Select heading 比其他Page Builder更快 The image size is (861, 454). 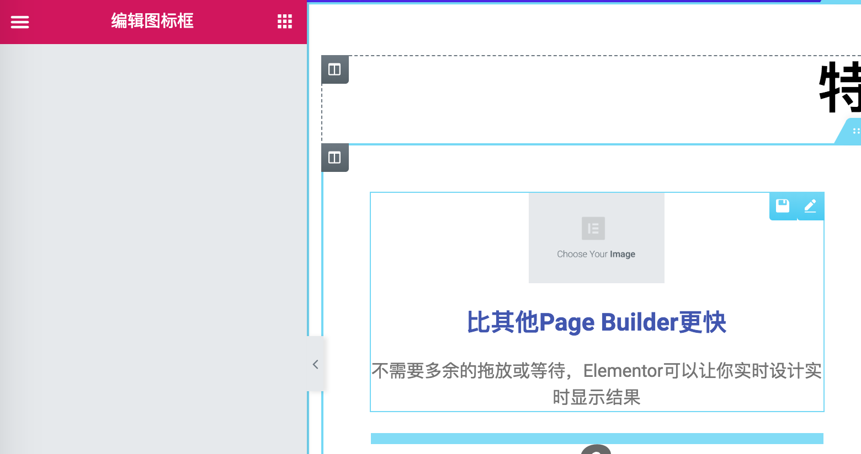[x=597, y=322]
